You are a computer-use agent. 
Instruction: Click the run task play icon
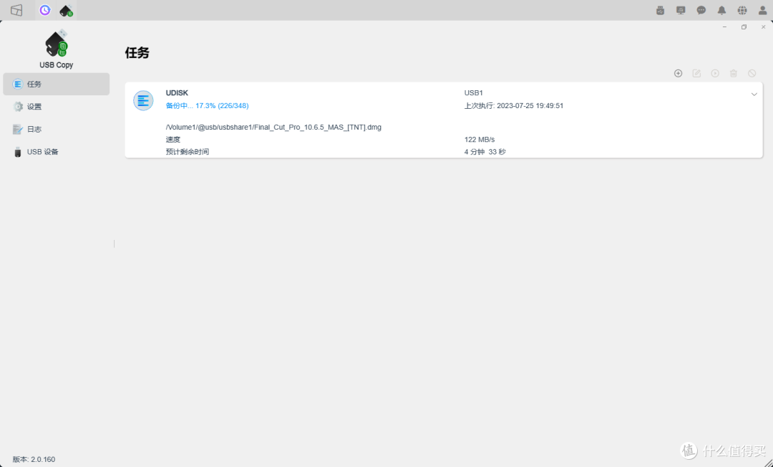715,74
